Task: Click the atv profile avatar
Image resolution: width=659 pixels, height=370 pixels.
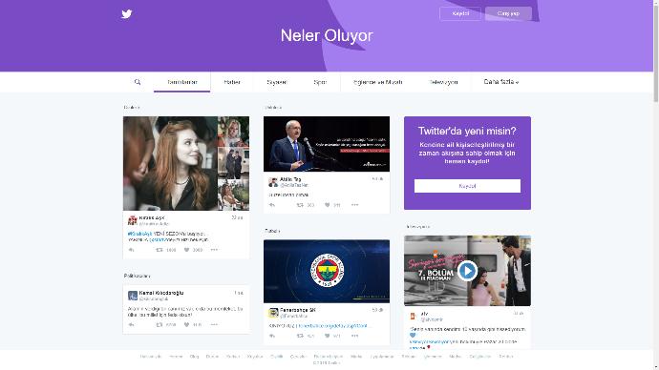Action: (413, 317)
